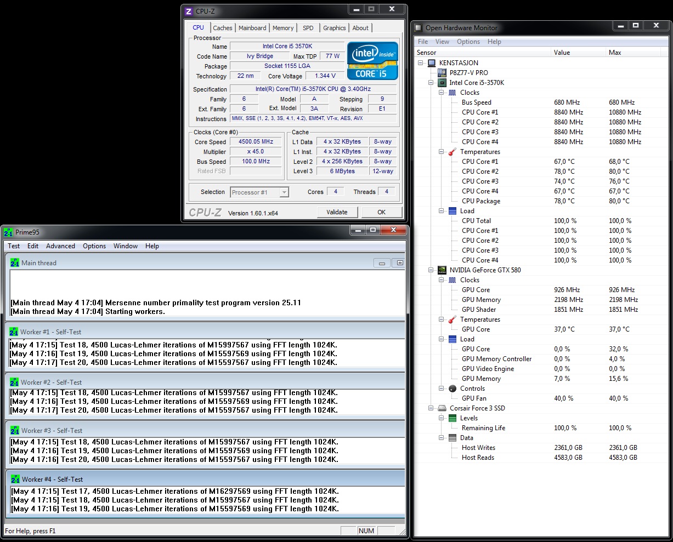The width and height of the screenshot is (673, 542).
Task: Click the Worker #1 Self-Test icon
Action: coord(14,332)
